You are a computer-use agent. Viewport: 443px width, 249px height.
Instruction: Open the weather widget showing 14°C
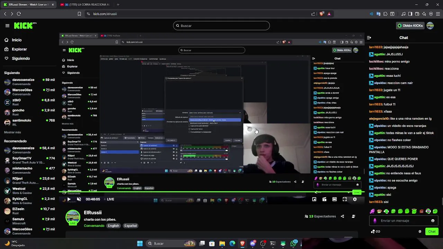15,243
